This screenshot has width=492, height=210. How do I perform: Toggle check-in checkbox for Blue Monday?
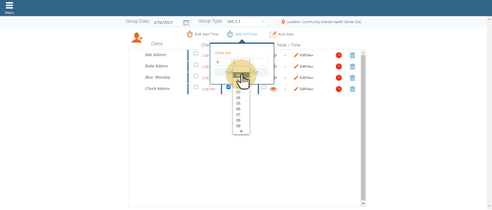(x=195, y=76)
